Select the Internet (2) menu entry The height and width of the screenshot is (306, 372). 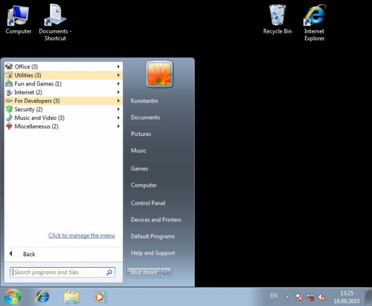pyautogui.click(x=64, y=92)
